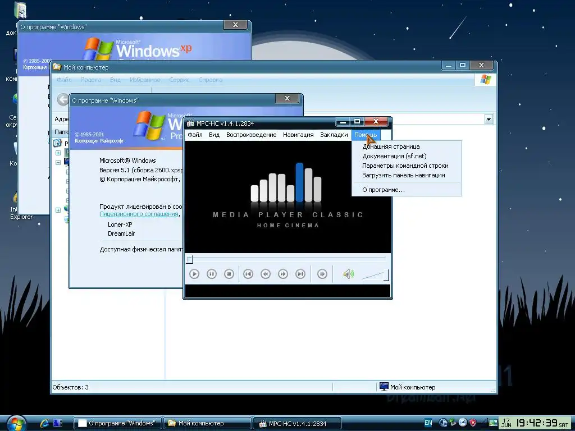Close the open Помощь menu in MPC-HC
The image size is (575, 431).
(x=365, y=135)
